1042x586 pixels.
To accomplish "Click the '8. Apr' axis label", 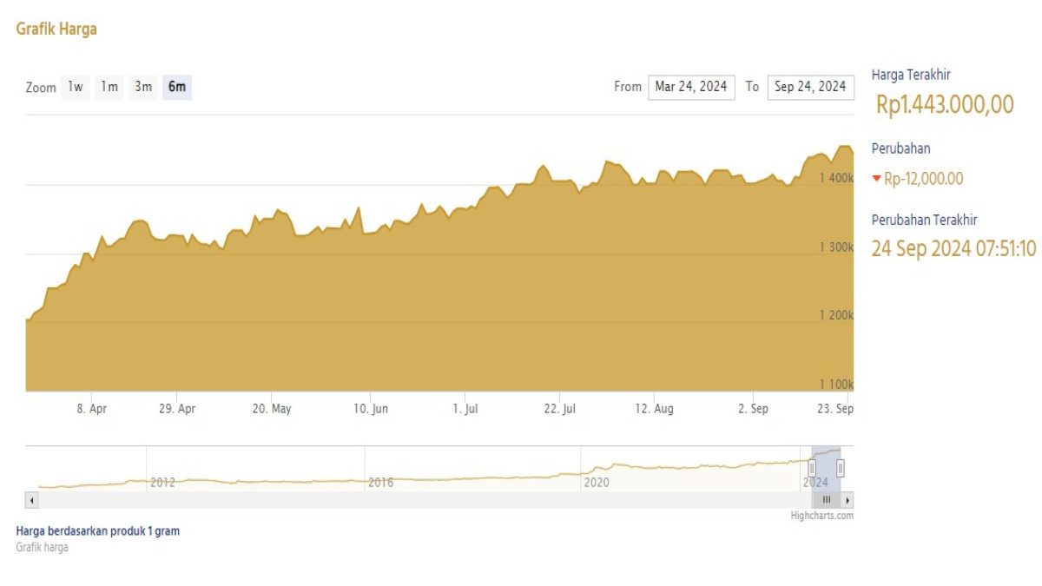I will pyautogui.click(x=91, y=409).
